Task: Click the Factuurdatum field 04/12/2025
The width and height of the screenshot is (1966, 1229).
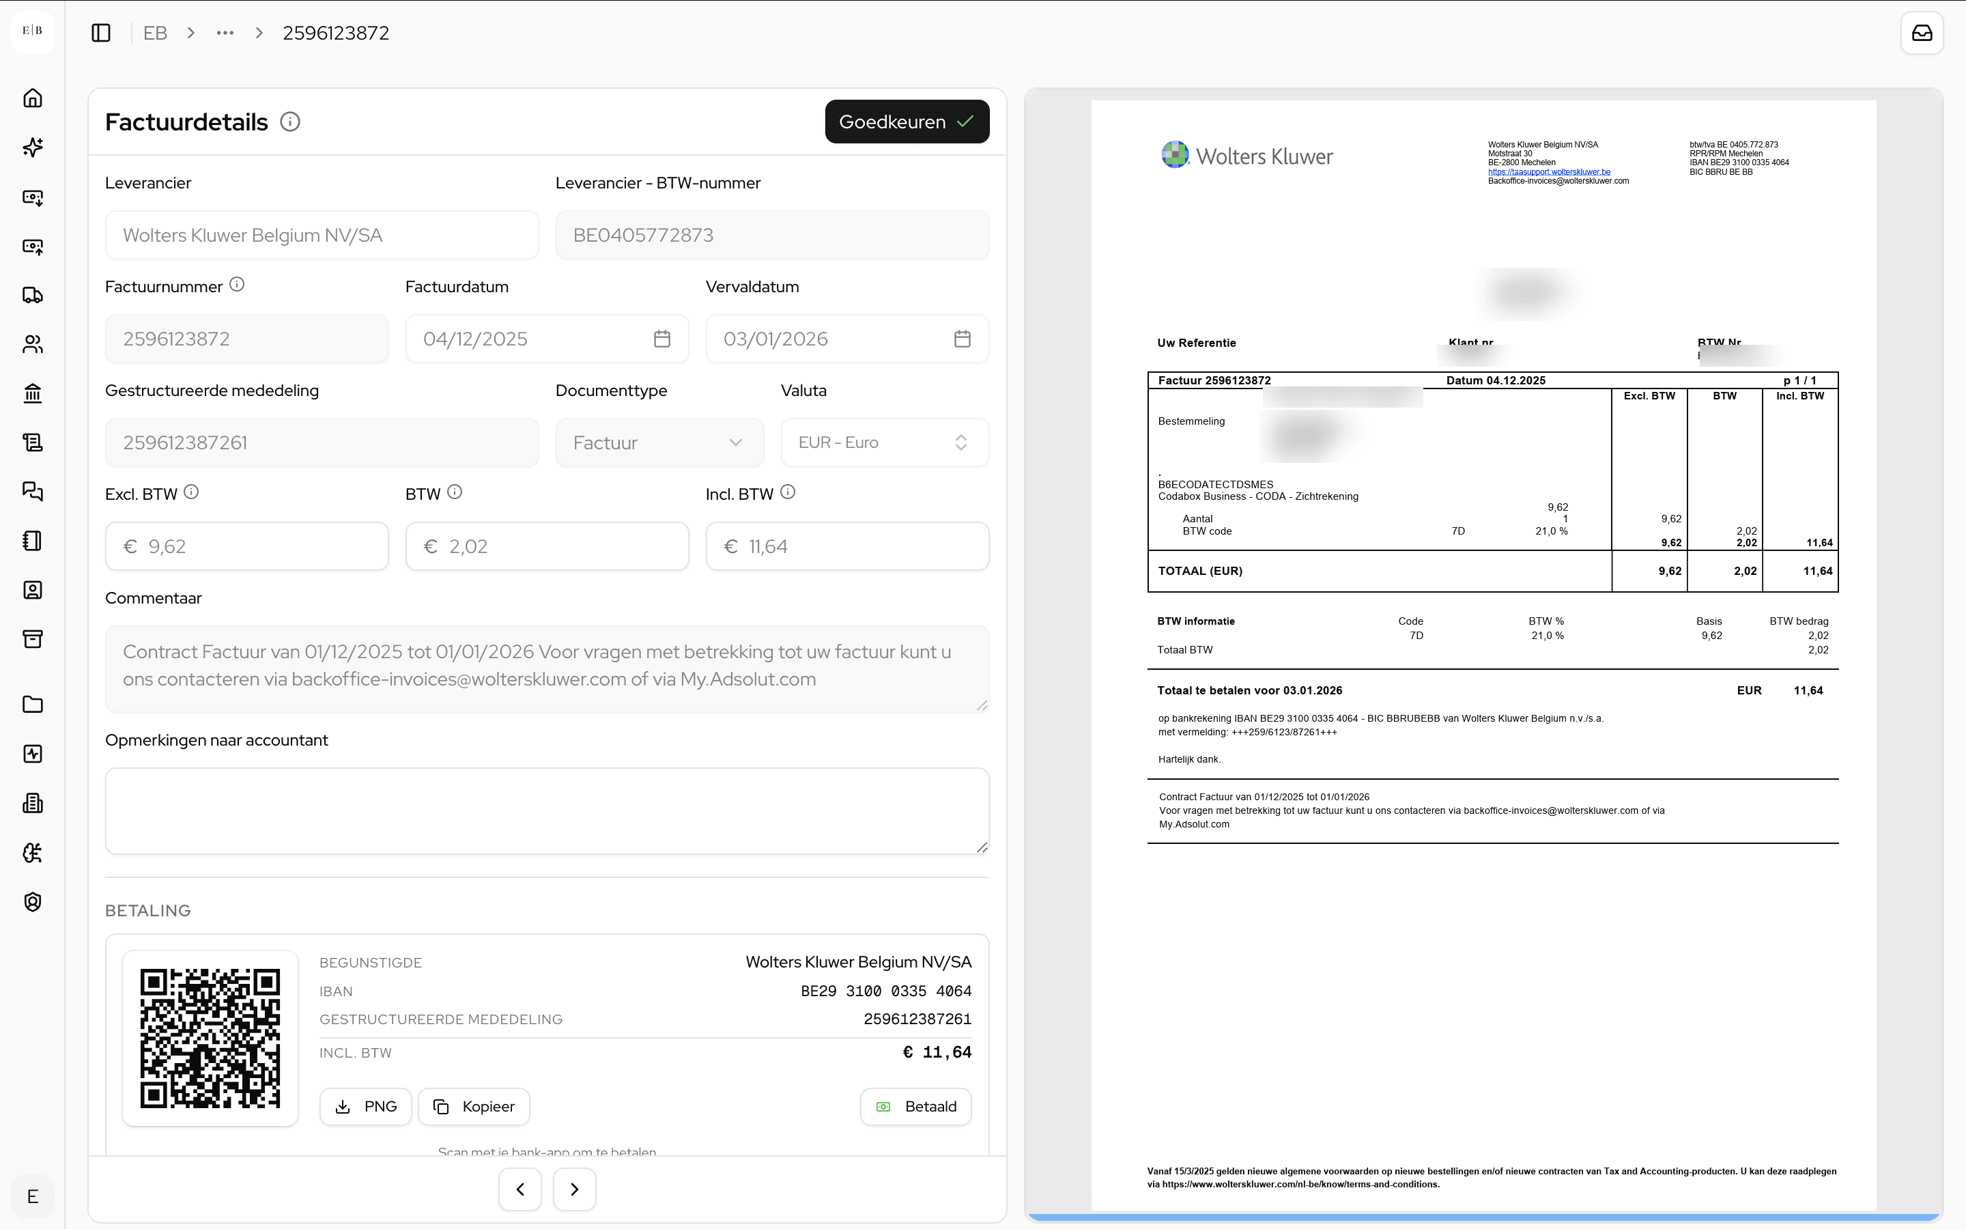Action: pyautogui.click(x=547, y=339)
